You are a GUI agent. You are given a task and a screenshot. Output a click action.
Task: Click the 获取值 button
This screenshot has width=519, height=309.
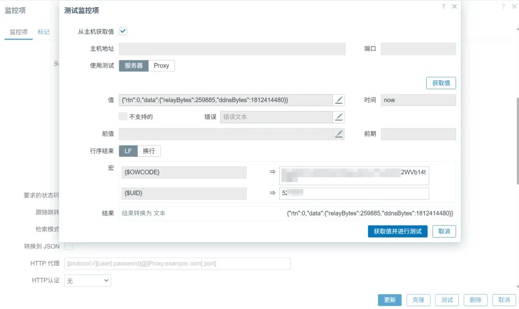coord(441,83)
